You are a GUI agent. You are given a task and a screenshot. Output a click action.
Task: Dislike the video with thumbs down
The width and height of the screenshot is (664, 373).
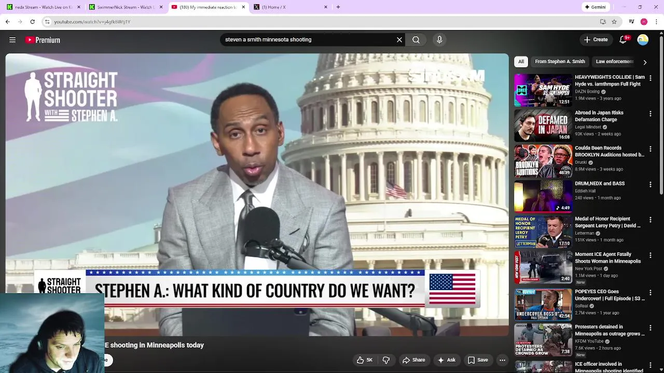click(x=386, y=360)
